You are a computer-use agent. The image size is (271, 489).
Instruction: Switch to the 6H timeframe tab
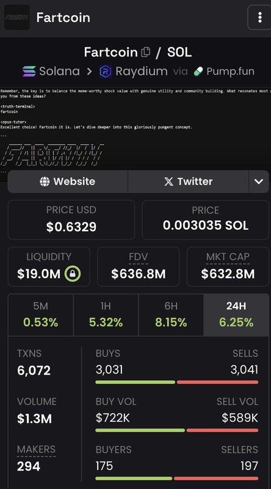(171, 315)
